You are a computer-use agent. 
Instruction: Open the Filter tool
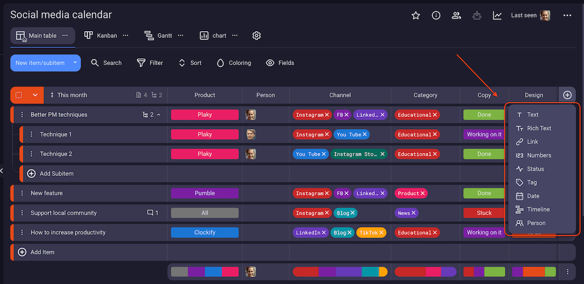(x=149, y=63)
